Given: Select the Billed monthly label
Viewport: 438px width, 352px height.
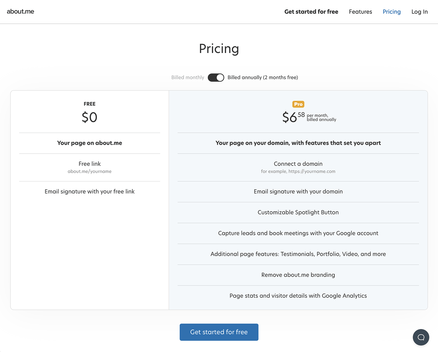Looking at the screenshot, I should (x=188, y=77).
